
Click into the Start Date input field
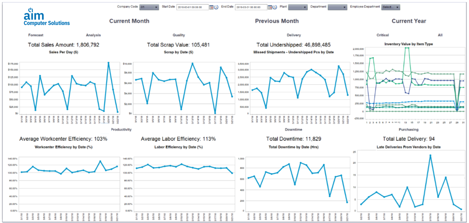(192, 7)
